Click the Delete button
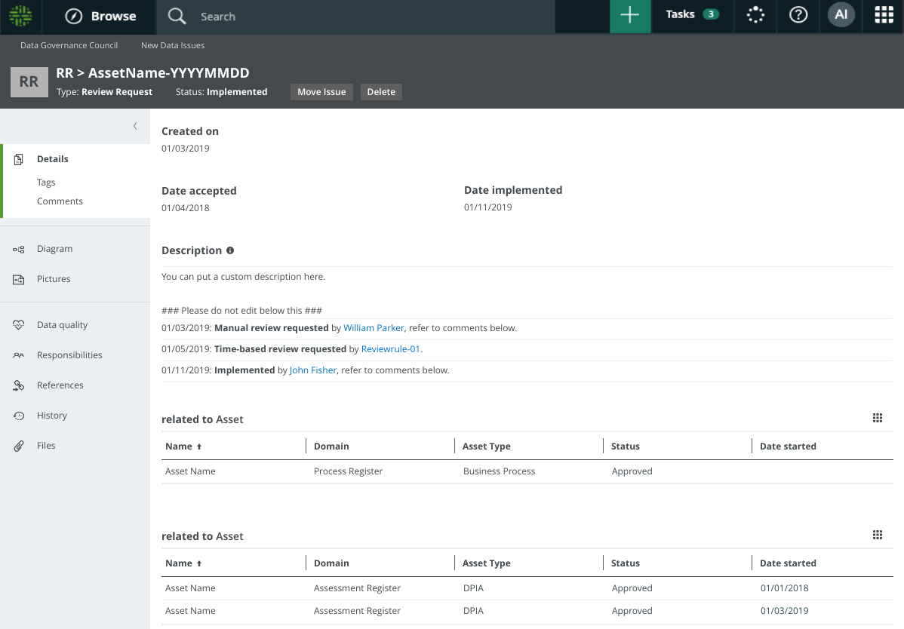Screen dimensions: 904x629 [381, 92]
